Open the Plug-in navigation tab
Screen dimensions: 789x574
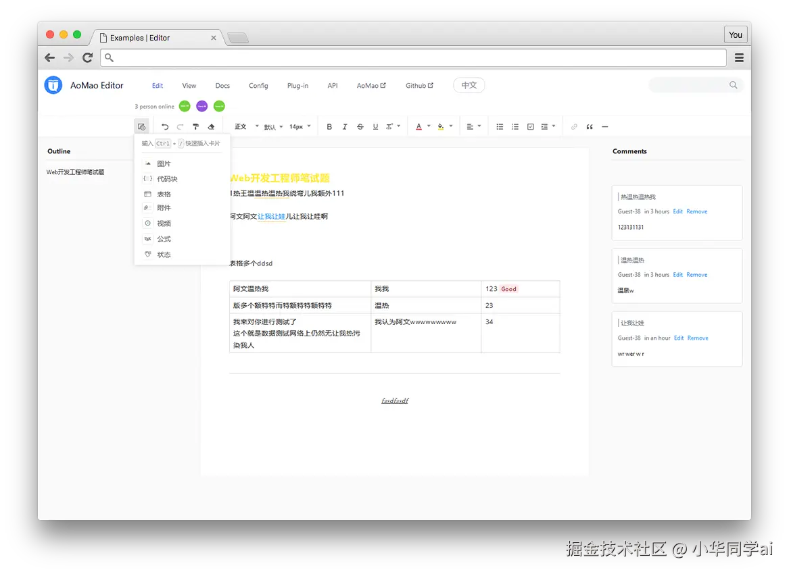click(x=298, y=86)
